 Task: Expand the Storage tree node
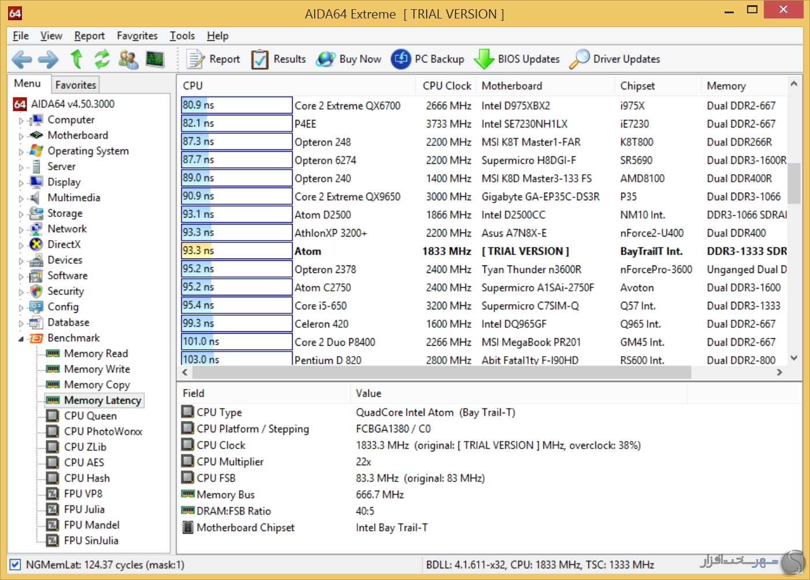coord(21,214)
